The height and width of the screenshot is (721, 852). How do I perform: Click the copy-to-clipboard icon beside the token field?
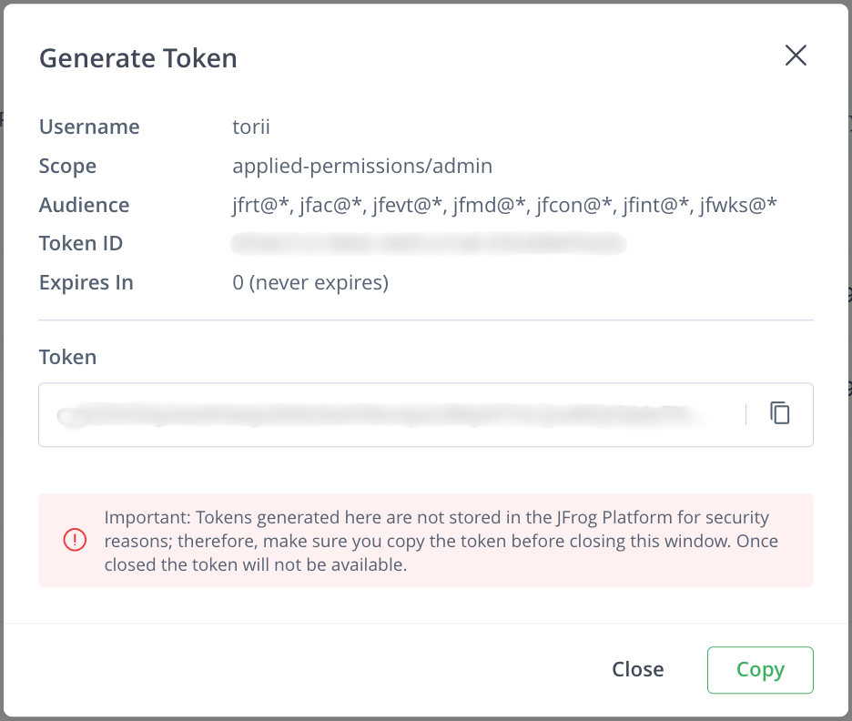pyautogui.click(x=778, y=414)
